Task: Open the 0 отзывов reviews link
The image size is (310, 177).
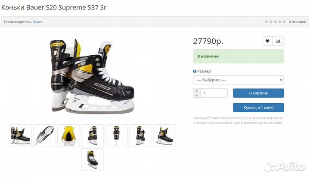Action: (297, 21)
